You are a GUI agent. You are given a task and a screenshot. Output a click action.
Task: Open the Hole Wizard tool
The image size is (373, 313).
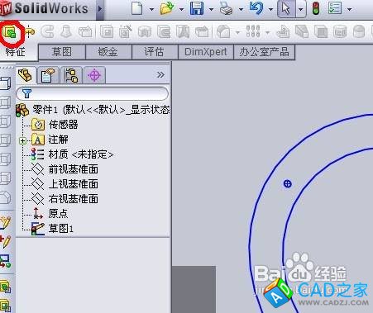coord(126,32)
